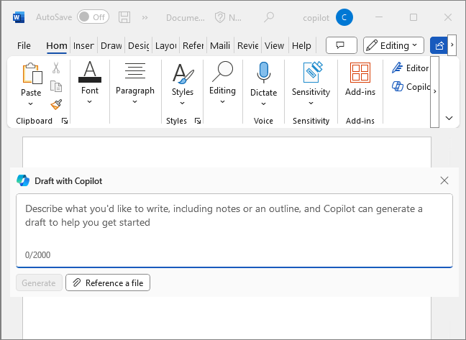Click the Save floppy disk icon
This screenshot has height=340, width=466.
point(124,17)
